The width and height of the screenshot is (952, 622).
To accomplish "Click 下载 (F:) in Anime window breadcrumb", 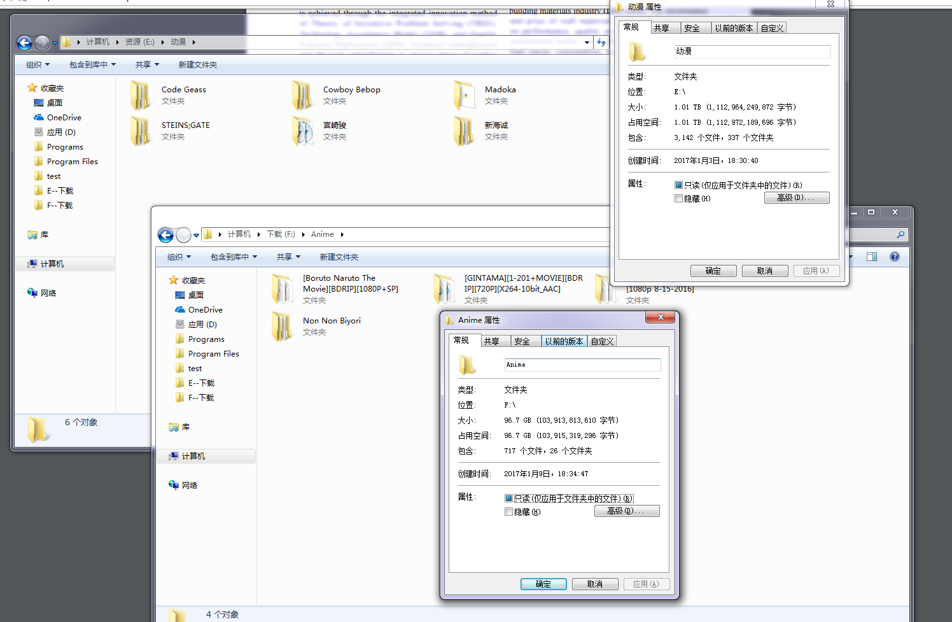I will pos(281,234).
